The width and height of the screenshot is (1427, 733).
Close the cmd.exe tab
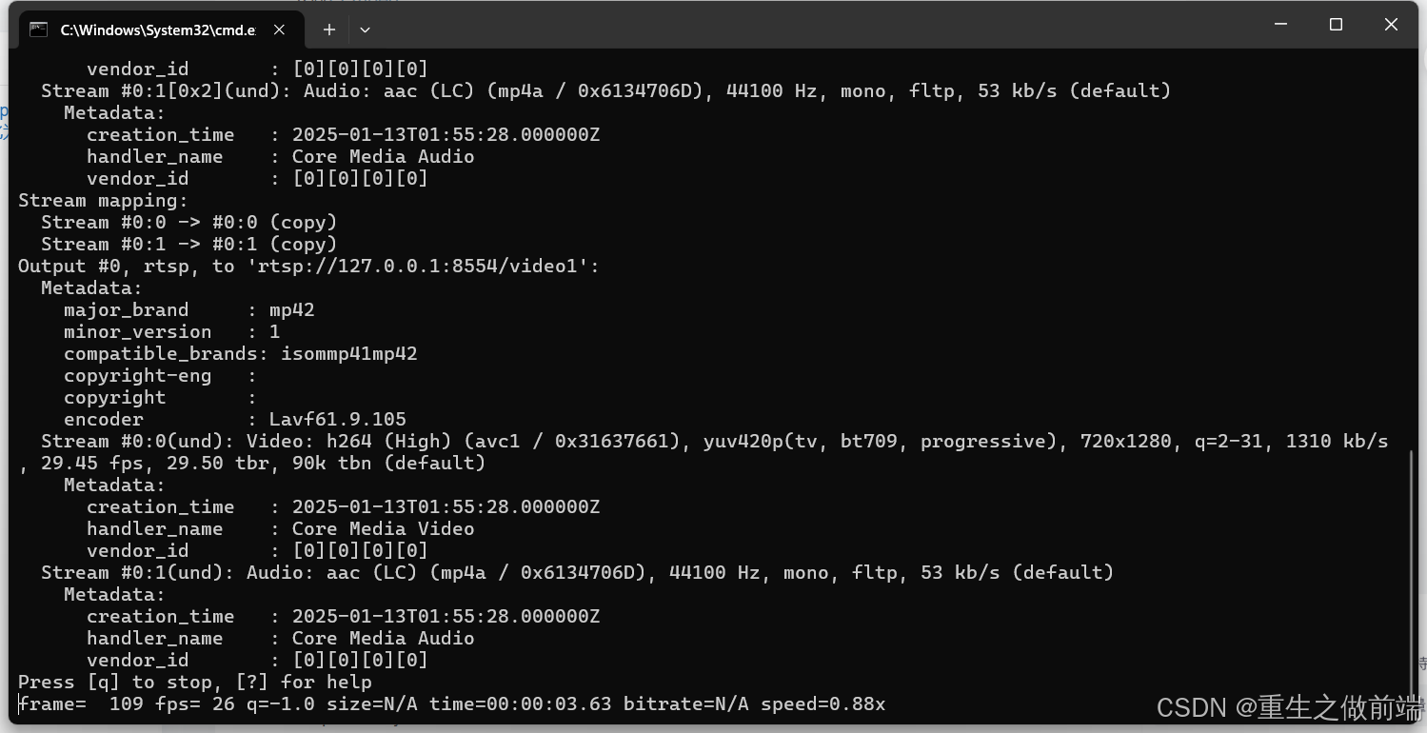point(278,30)
